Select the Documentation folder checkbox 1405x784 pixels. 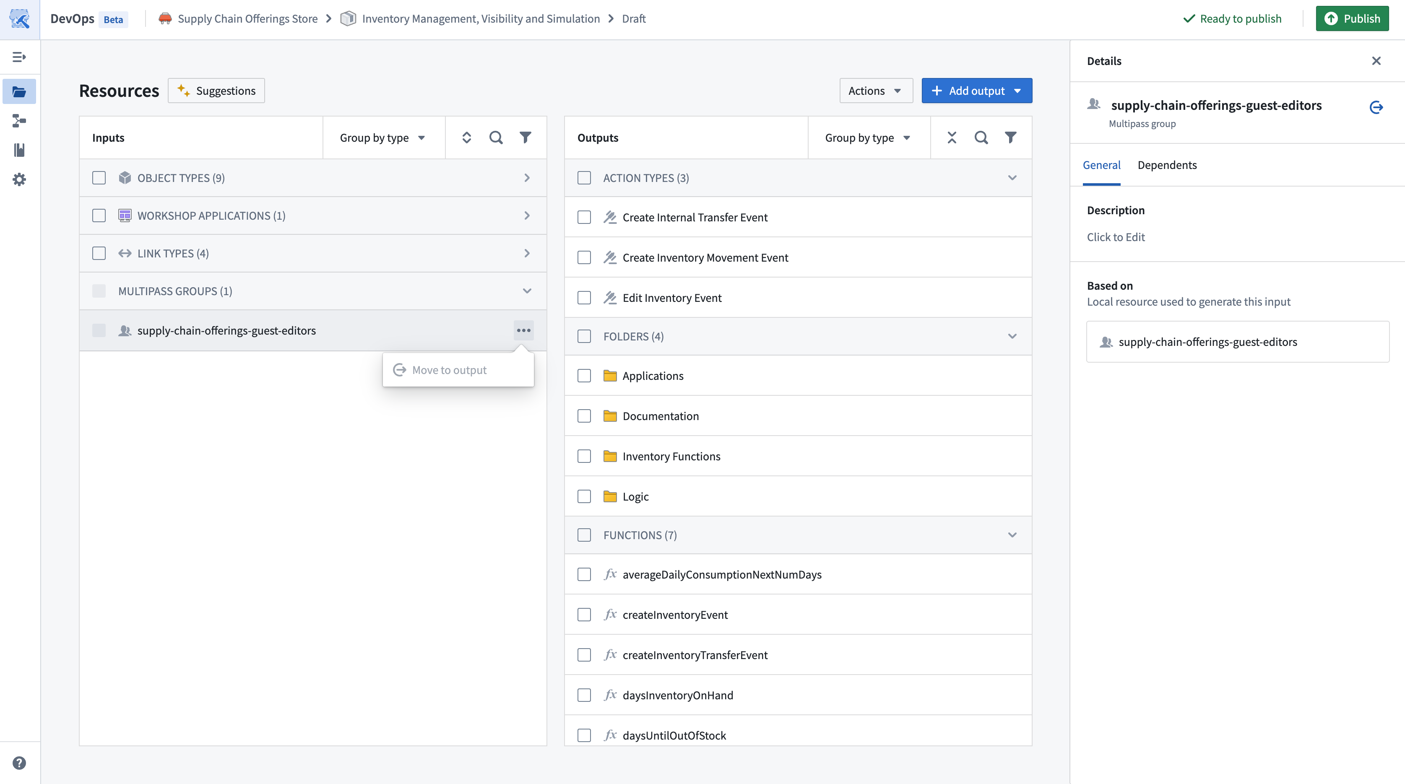point(584,416)
